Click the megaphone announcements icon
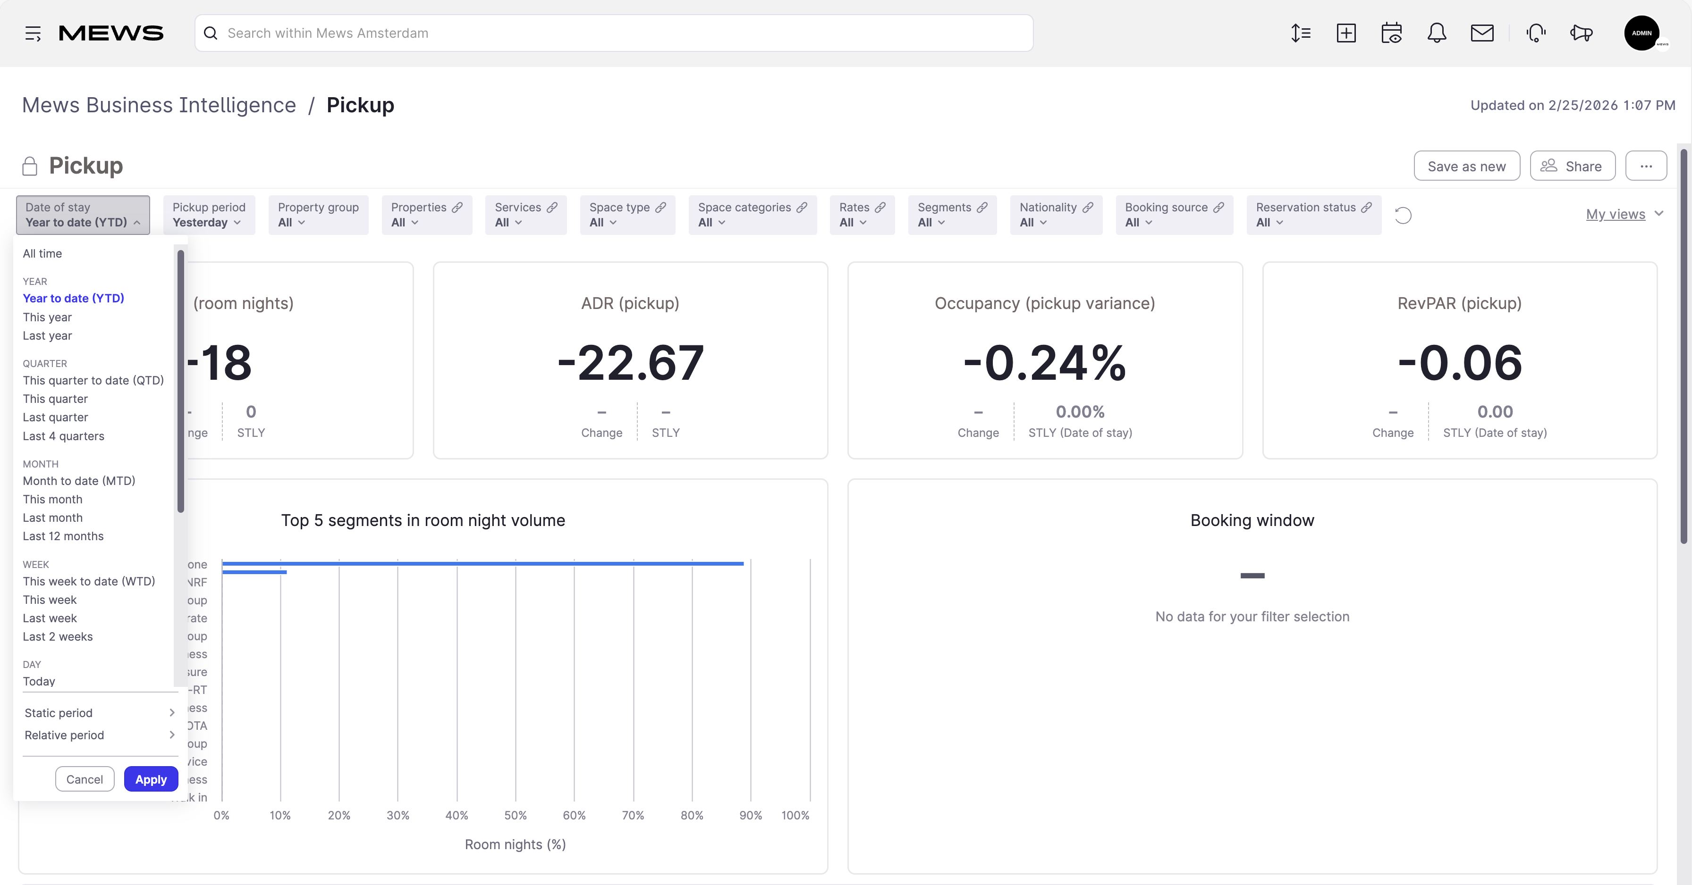Screen dimensions: 1692x885 [1581, 33]
